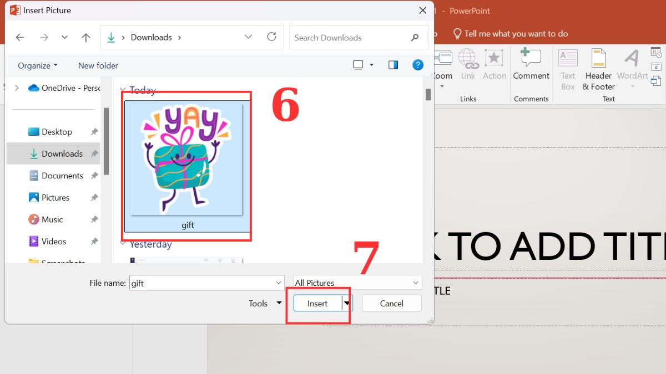Cancel the Insert Picture dialog
Screen dimensions: 666x374
pos(391,303)
